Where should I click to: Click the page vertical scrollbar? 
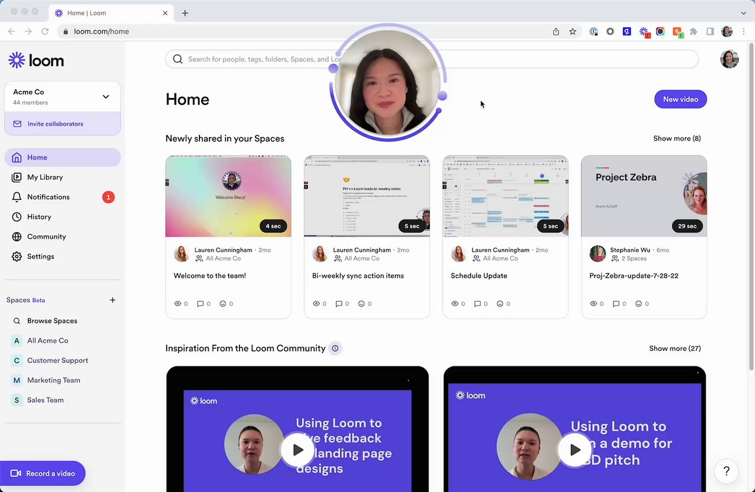tap(751, 206)
